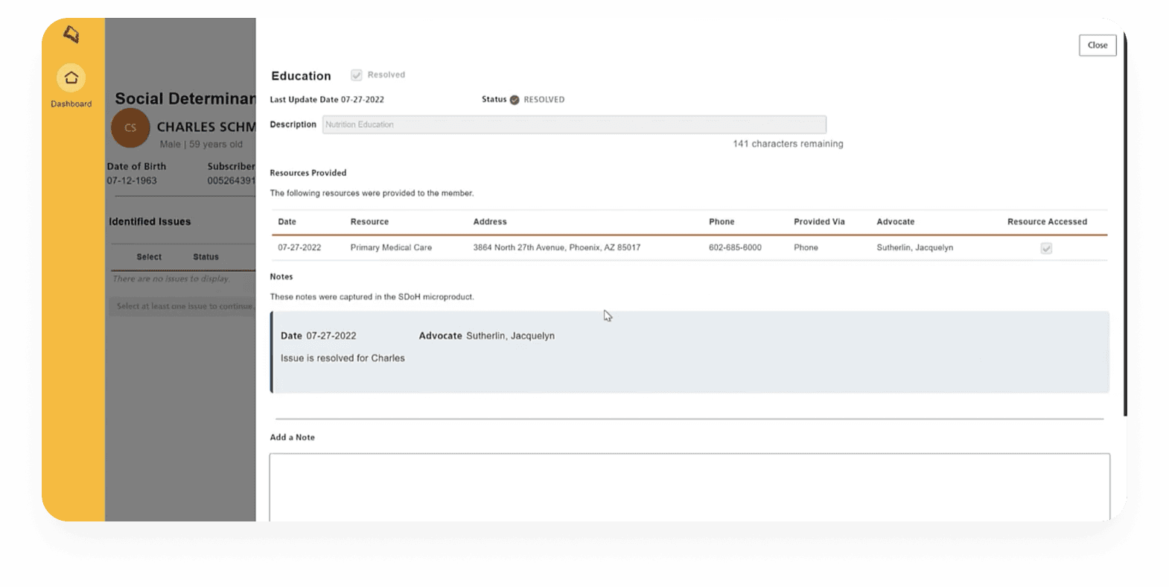The width and height of the screenshot is (1169, 587).
Task: Click the panel's vertical scrollbar
Action: click(1125, 223)
